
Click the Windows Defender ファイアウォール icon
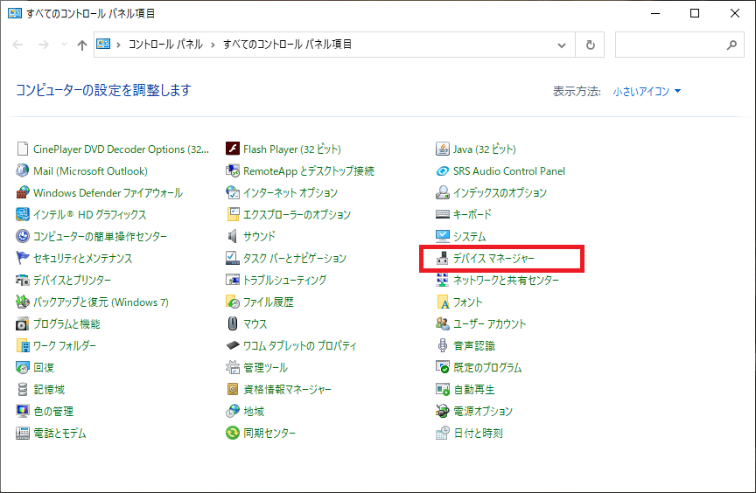coord(23,193)
